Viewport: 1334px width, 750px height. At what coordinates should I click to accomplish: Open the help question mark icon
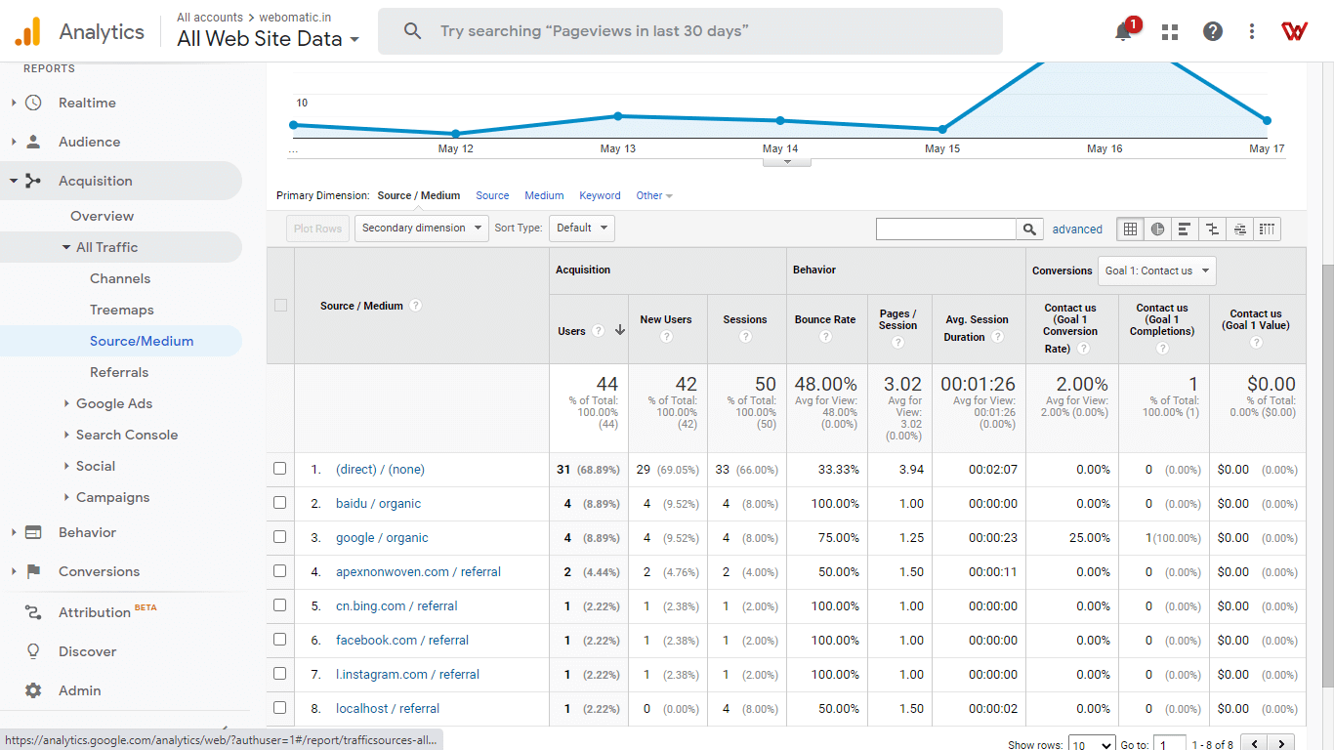click(1213, 31)
